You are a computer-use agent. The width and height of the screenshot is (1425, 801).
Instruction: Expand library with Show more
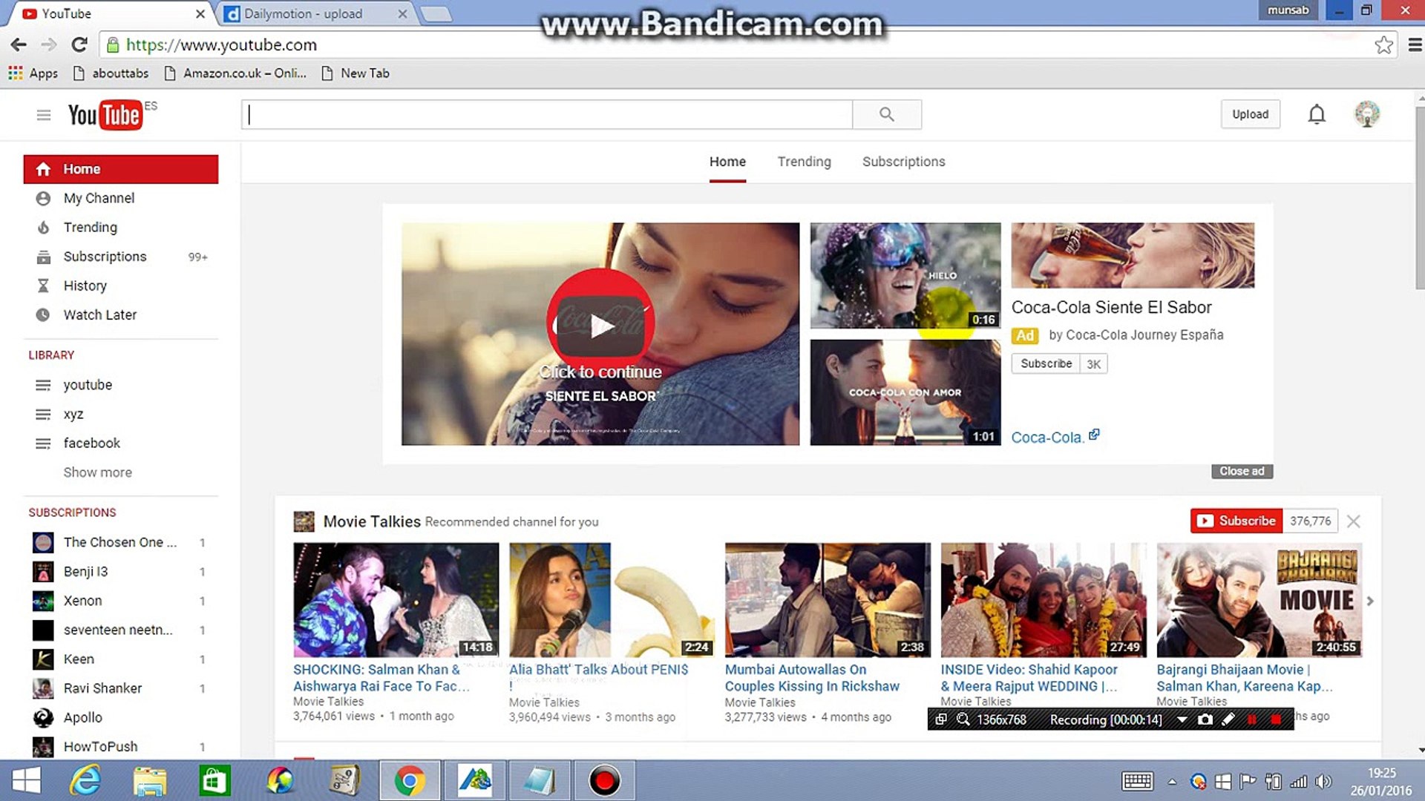97,472
